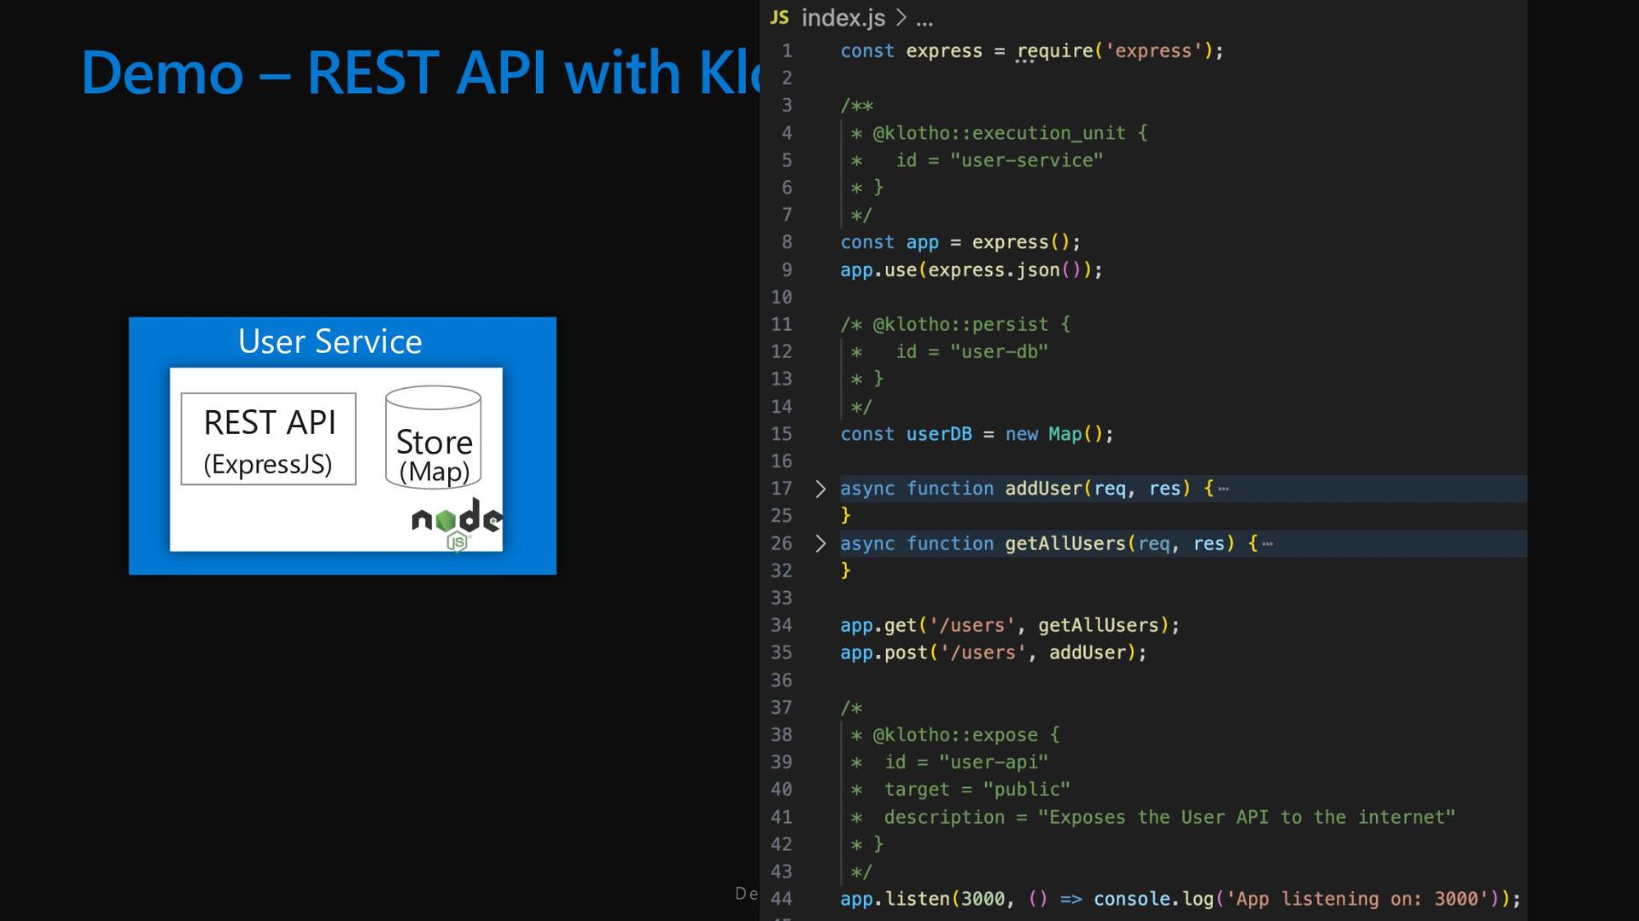The image size is (1639, 921).
Task: Click the app.get('/users') line
Action: pos(1010,625)
